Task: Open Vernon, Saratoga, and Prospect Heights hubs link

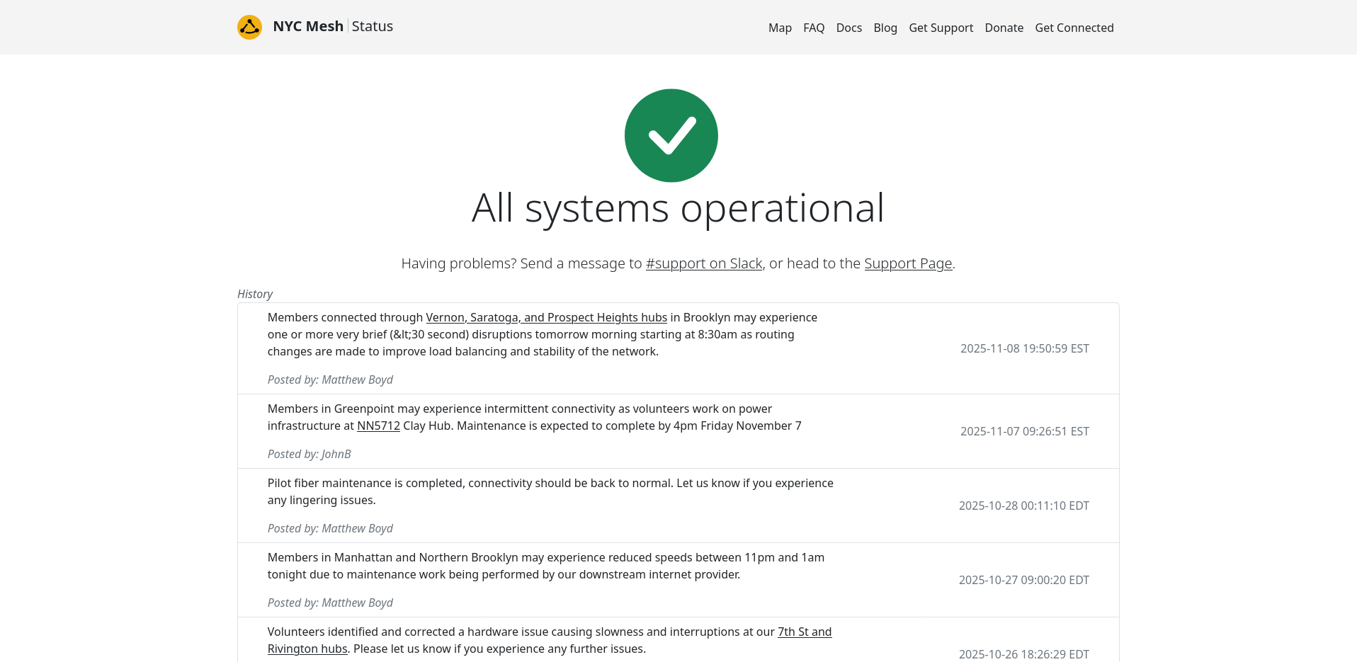Action: click(x=546, y=317)
